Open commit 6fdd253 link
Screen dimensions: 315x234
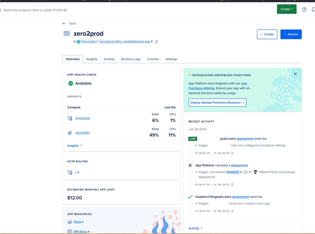coord(234,172)
